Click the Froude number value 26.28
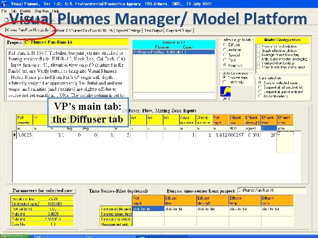 coord(53,199)
